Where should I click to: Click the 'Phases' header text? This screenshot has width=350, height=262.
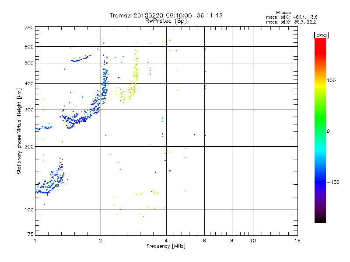pyautogui.click(x=283, y=13)
